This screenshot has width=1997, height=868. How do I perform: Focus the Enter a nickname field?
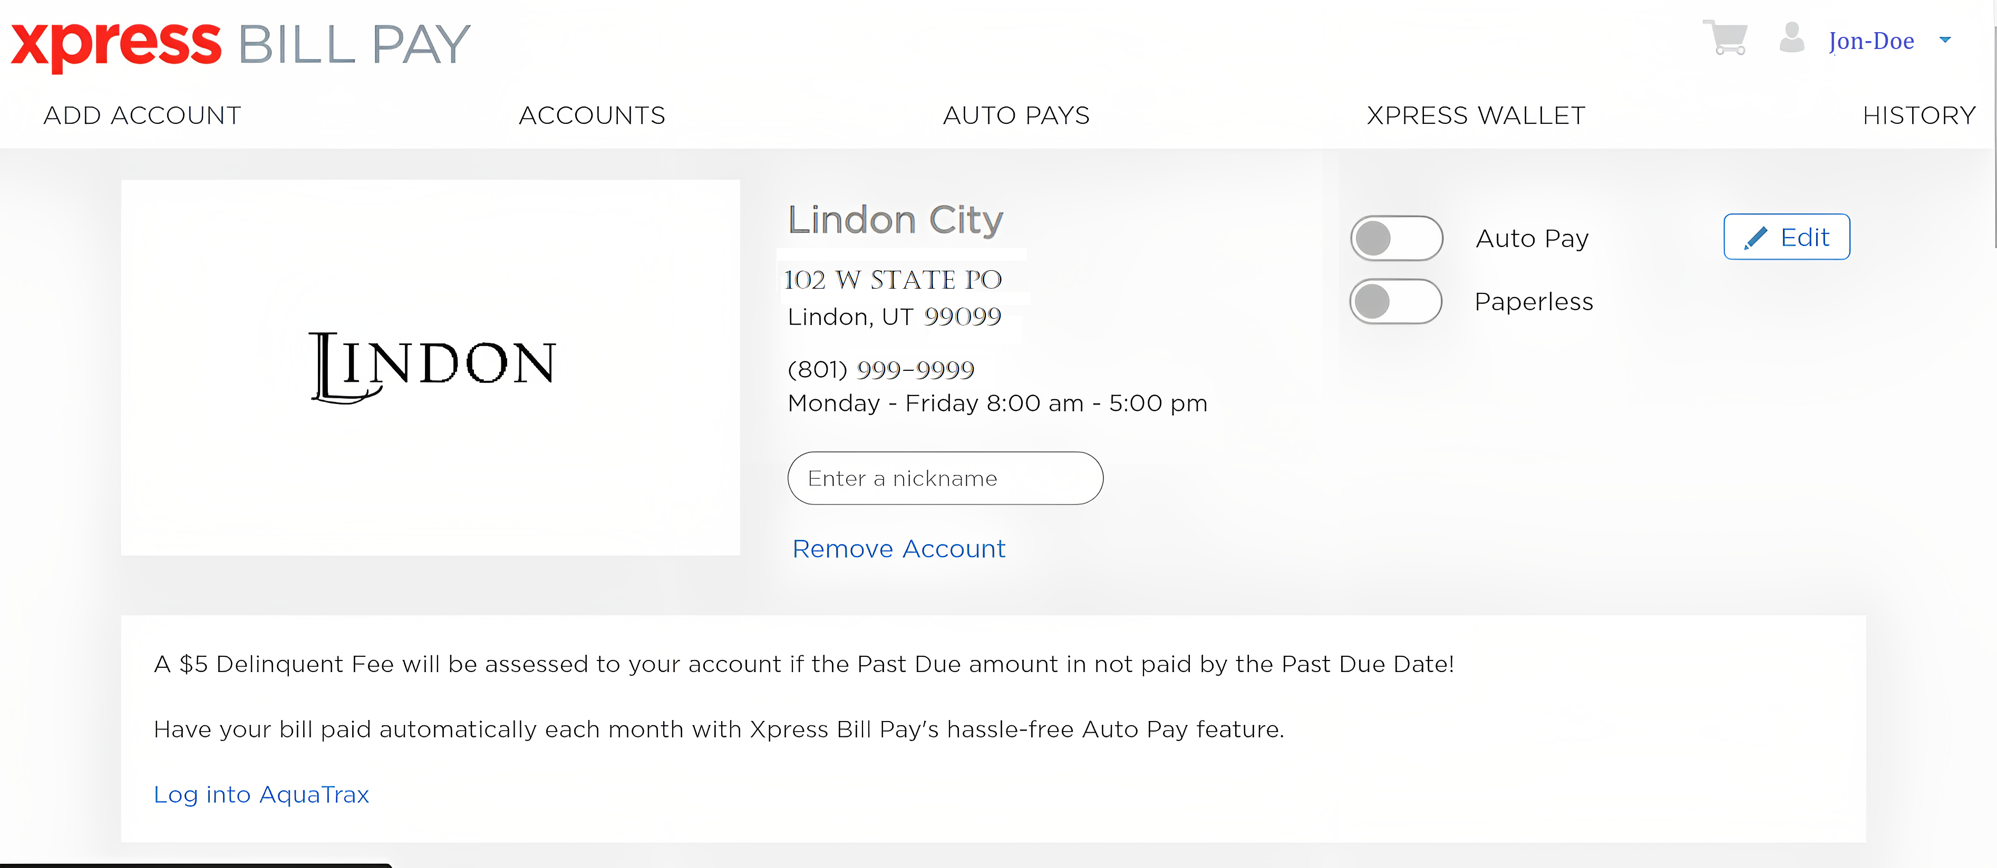tap(945, 479)
